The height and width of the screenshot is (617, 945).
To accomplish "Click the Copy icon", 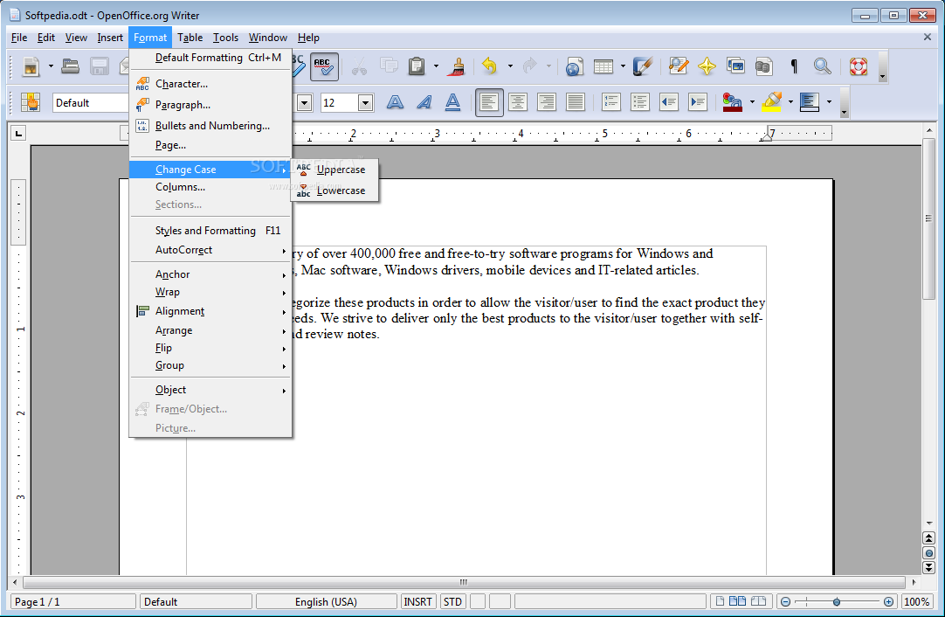I will click(388, 66).
